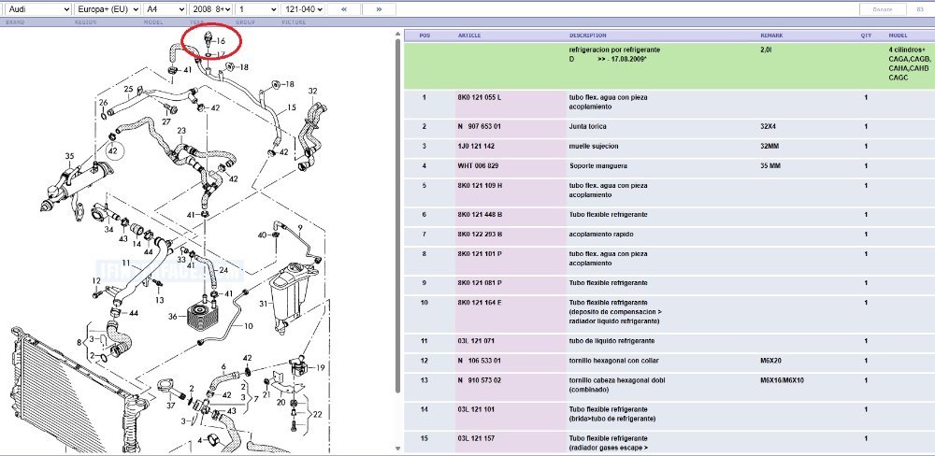Screen dimensions: 935x456
Task: Click the 'tubo de liquido refrigerante' description
Action: click(x=611, y=341)
